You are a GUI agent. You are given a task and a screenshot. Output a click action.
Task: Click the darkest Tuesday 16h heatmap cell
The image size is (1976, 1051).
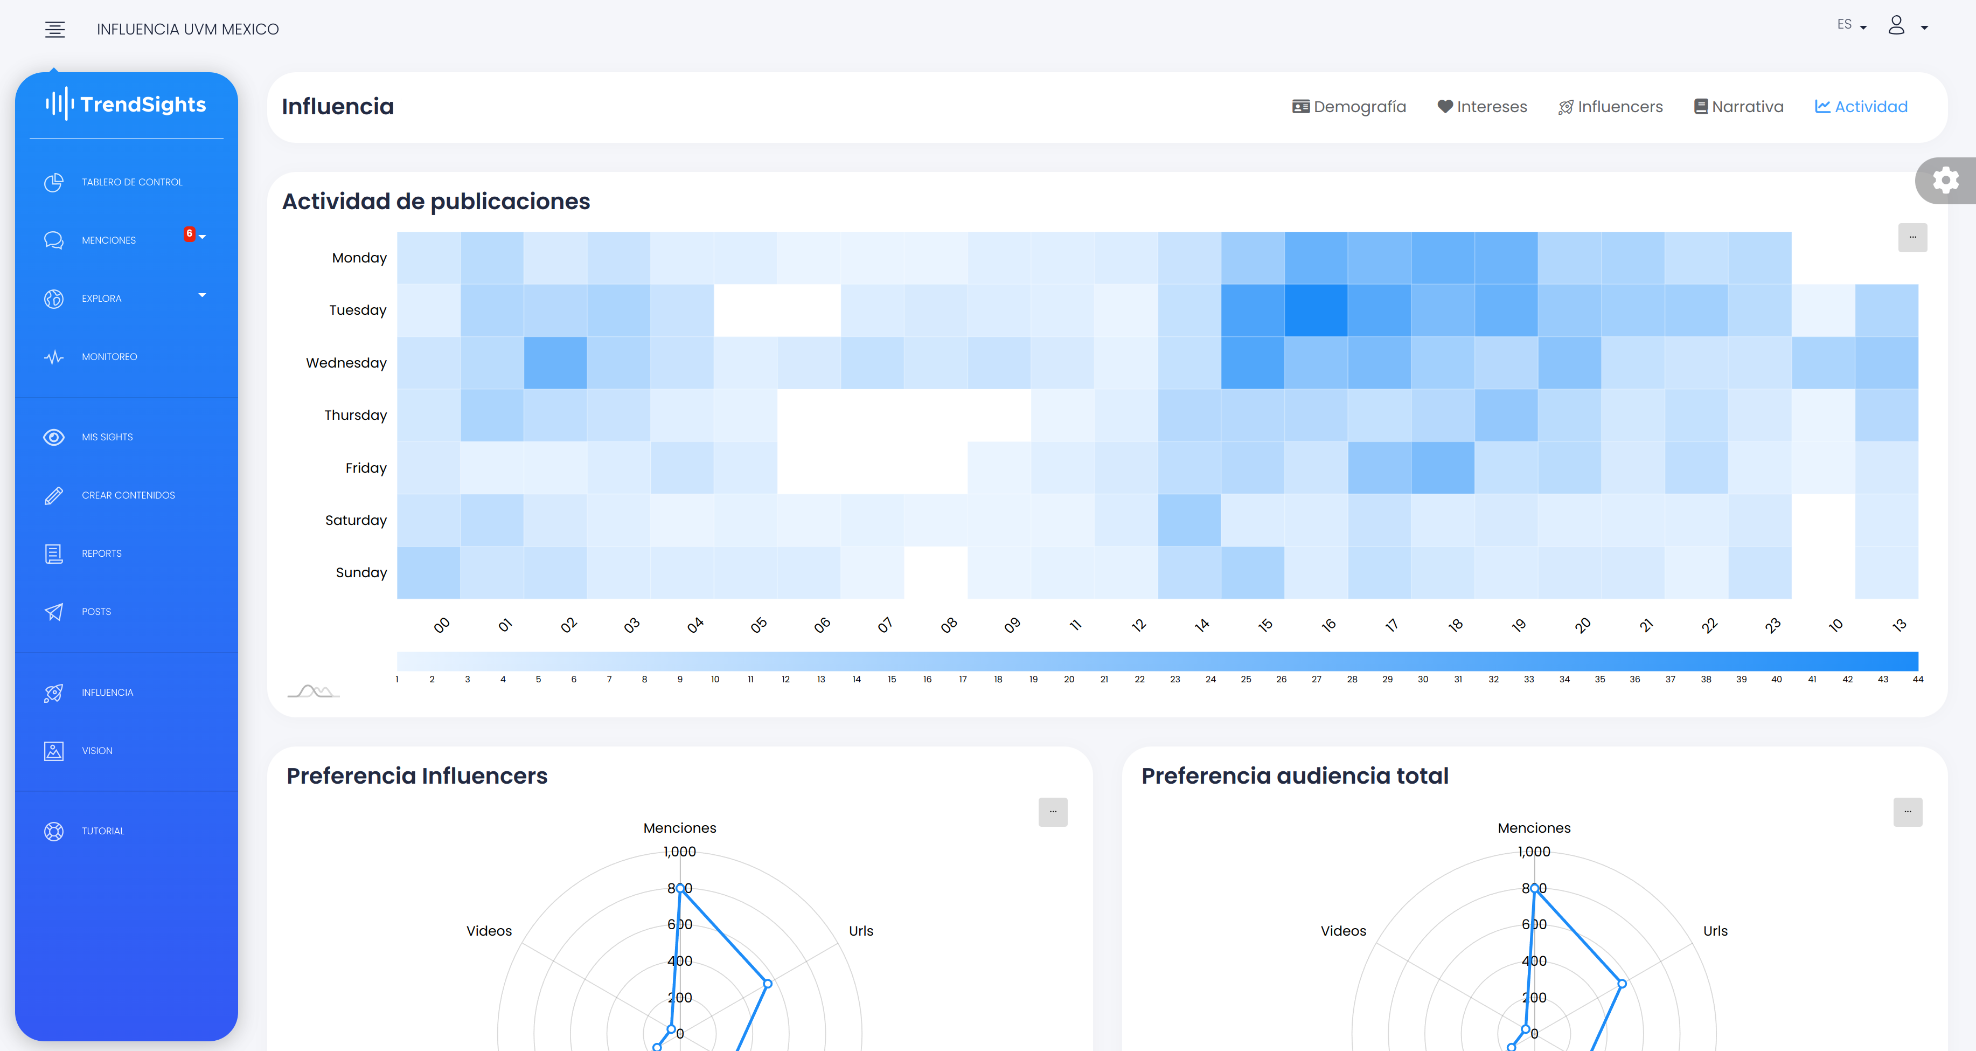click(1316, 310)
